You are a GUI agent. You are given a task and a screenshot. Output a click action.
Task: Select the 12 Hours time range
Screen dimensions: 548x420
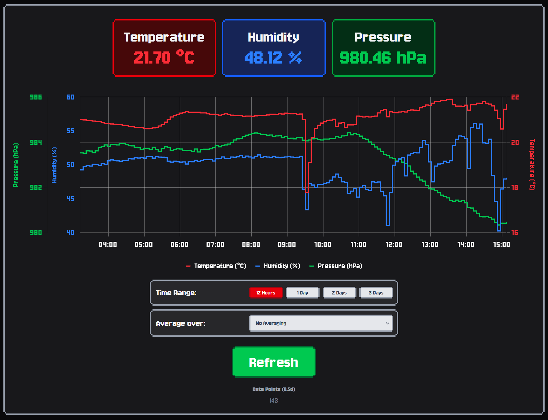click(x=266, y=293)
